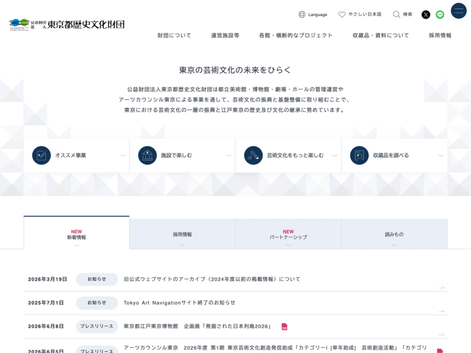
Task: Click the プレスリリース tag on 2026年6月8日 row
Action: point(96,326)
